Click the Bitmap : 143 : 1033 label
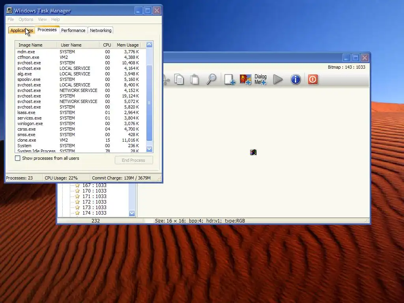Viewport: 404px width, 303px height. click(x=346, y=67)
